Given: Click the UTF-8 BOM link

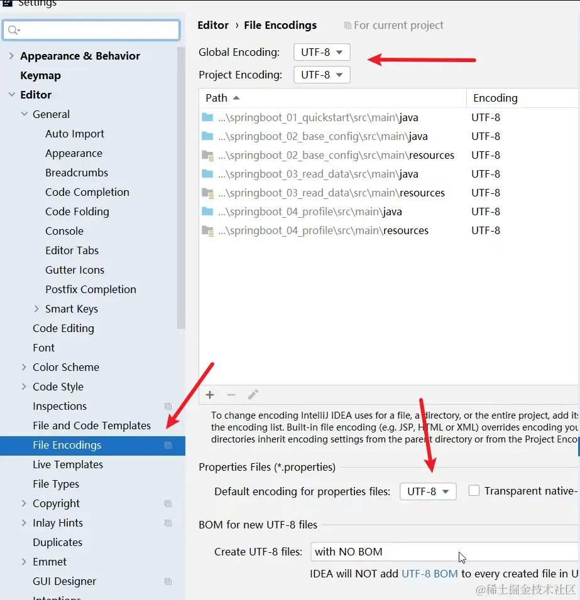Looking at the screenshot, I should pos(429,574).
